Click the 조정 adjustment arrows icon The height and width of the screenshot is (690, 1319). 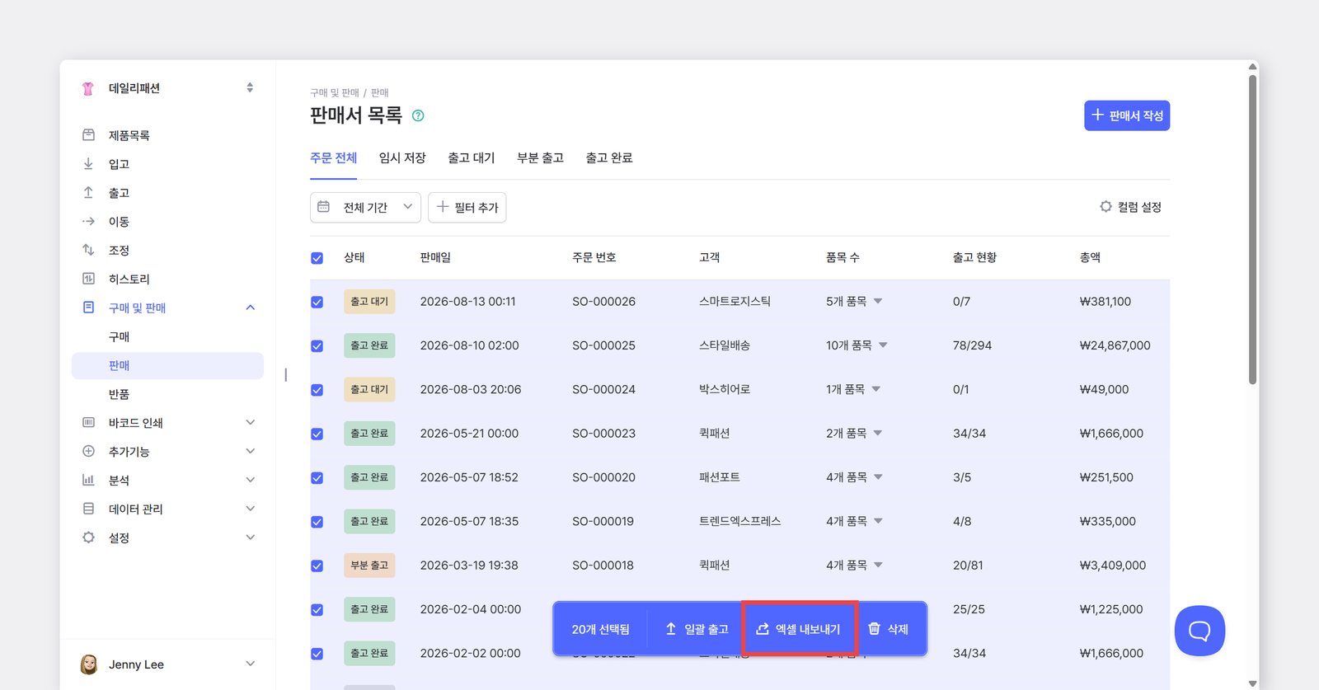(88, 250)
